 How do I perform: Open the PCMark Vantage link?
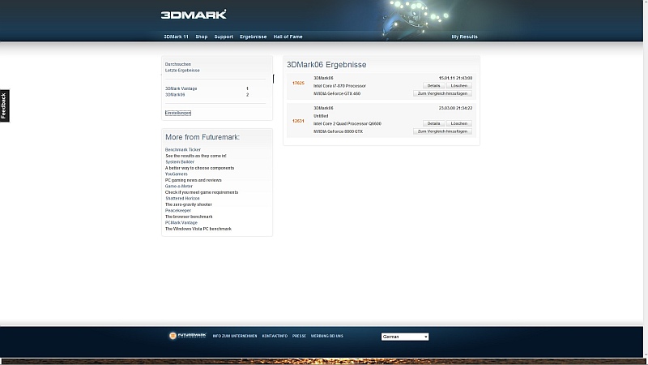click(181, 222)
